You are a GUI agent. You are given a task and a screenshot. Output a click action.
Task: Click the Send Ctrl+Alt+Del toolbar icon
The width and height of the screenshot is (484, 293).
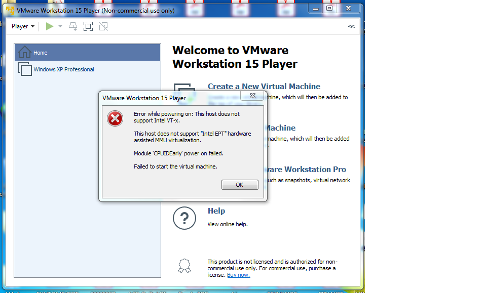pos(73,26)
